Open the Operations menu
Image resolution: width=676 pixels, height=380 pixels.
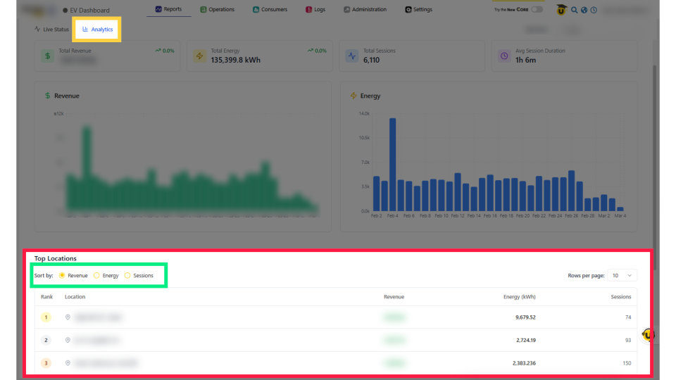[x=217, y=10]
